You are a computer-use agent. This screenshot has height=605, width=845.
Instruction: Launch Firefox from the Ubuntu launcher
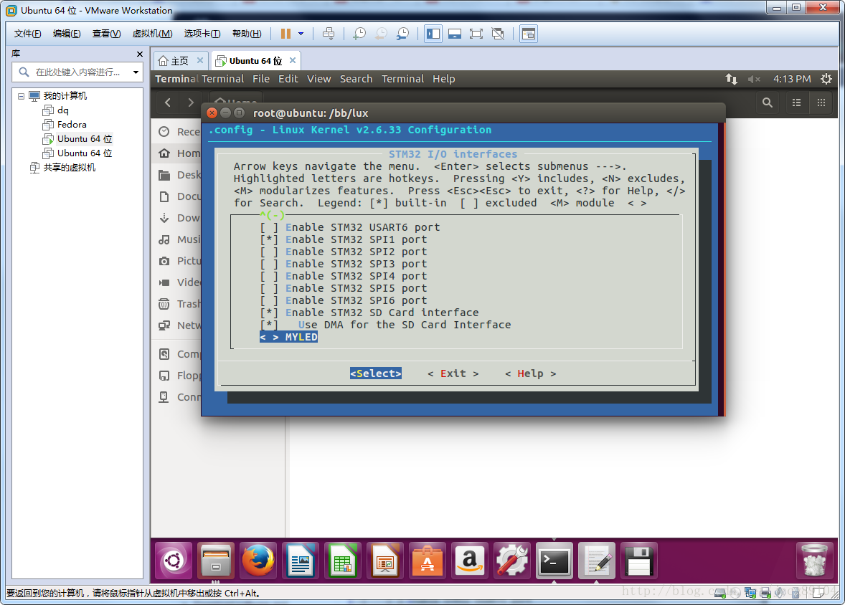pyautogui.click(x=258, y=561)
